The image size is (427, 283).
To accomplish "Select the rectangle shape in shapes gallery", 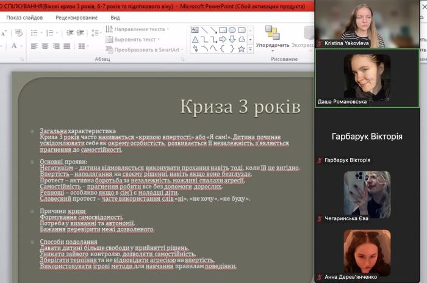I will [x=223, y=30].
